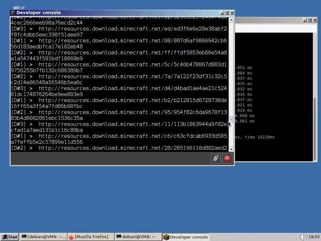Click the log line ending d4bad1ae4ae21c524
The width and height of the screenshot is (321, 241).
pos(119,88)
